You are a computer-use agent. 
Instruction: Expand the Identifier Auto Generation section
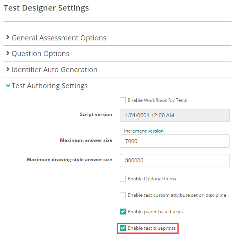[54, 70]
